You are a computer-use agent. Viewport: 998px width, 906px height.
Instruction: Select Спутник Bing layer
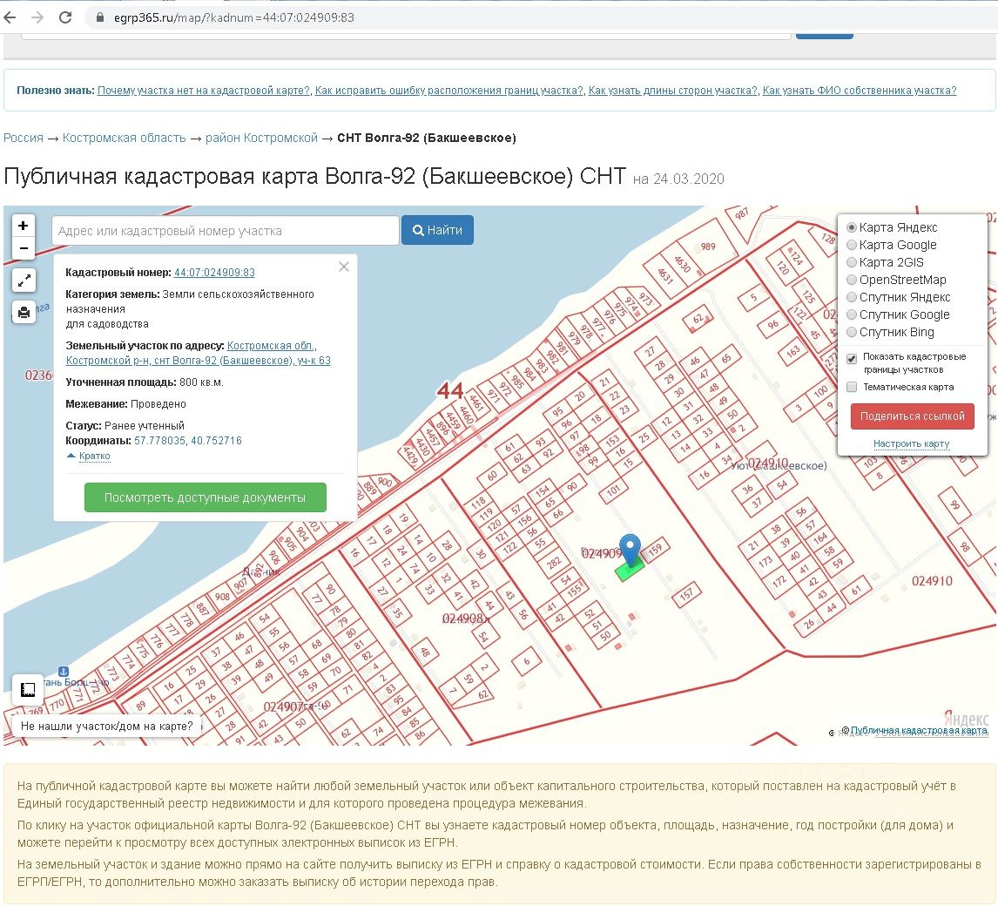851,332
